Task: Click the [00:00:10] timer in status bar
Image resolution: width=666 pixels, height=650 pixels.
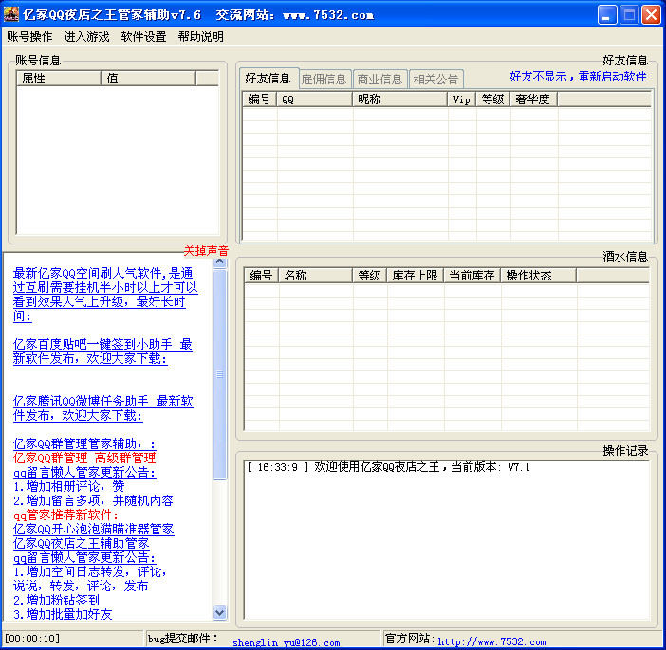Action: (x=32, y=639)
